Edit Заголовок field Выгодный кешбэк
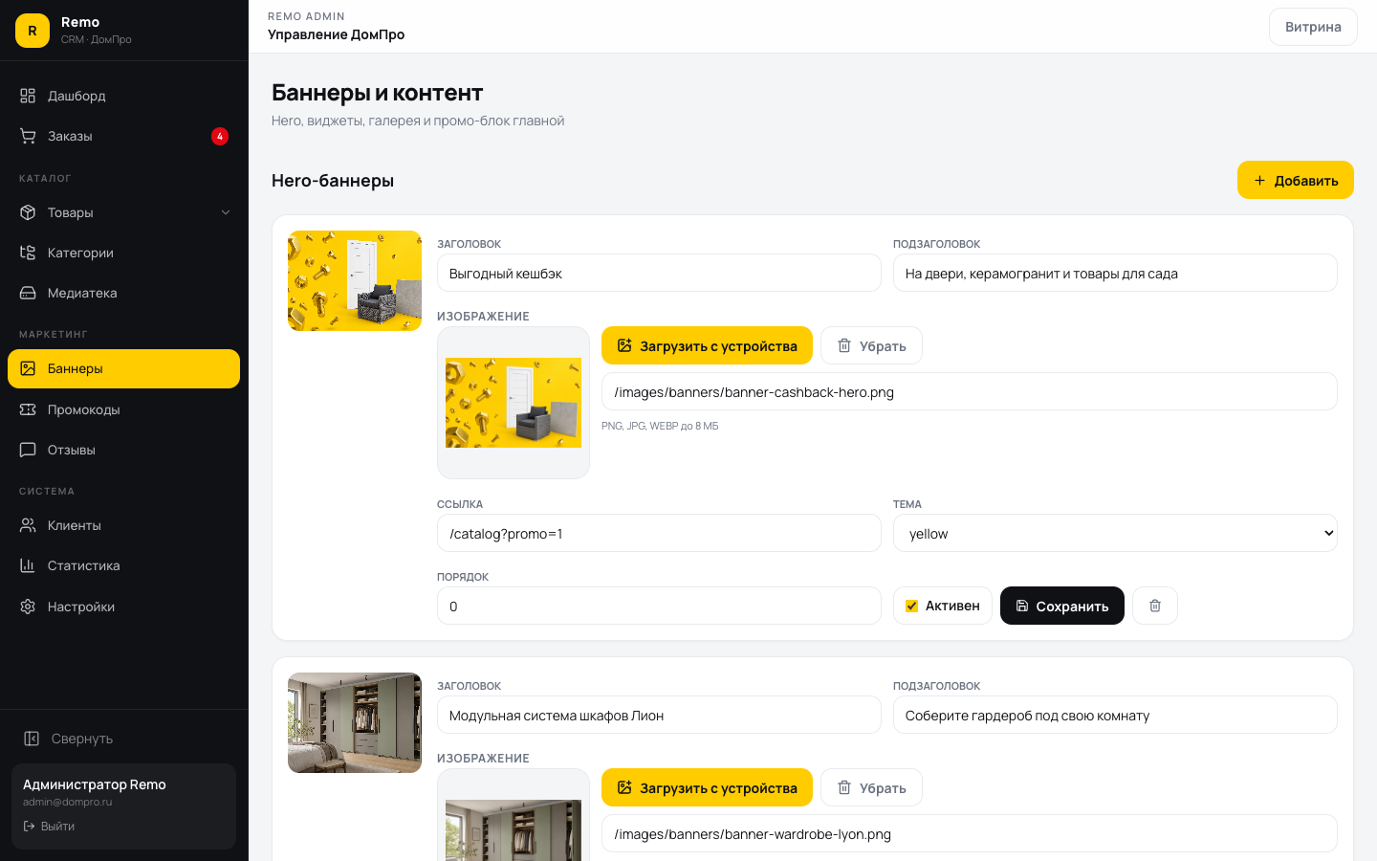1377x861 pixels. click(x=659, y=273)
